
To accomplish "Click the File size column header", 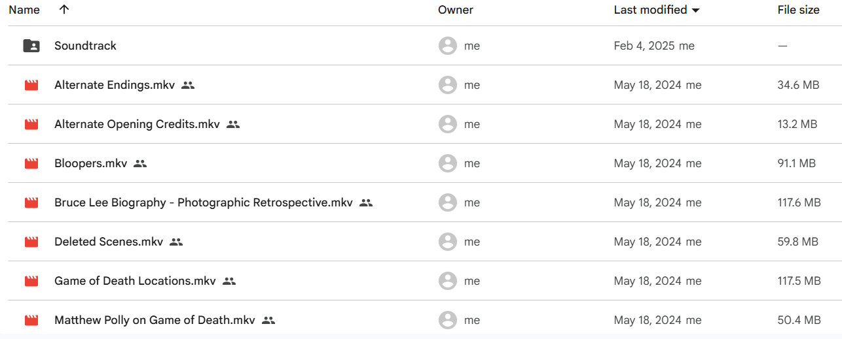I will coord(798,10).
